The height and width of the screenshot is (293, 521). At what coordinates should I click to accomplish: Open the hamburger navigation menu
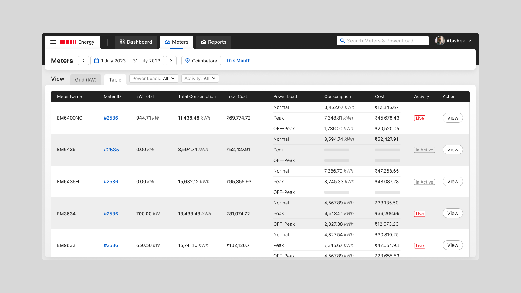click(53, 42)
